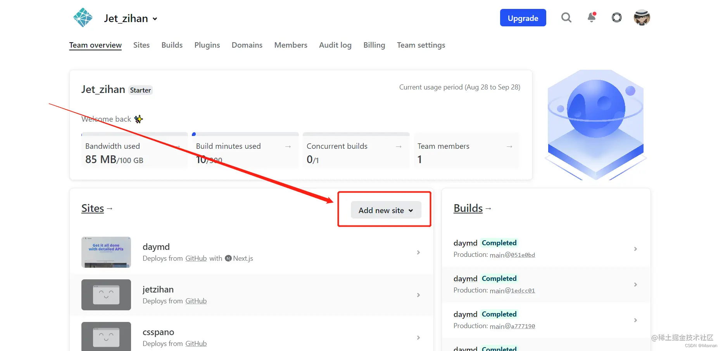Image resolution: width=723 pixels, height=351 pixels.
Task: Click the Concurrent builds 0/1 value
Action: click(x=313, y=160)
